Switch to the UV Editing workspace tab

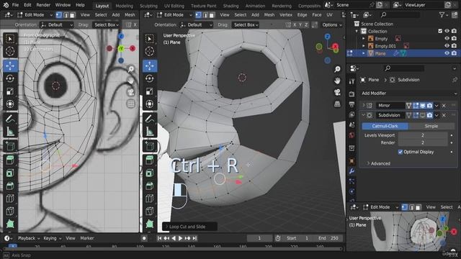pyautogui.click(x=174, y=6)
